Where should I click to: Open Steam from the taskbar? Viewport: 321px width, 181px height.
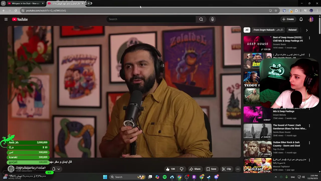pyautogui.click(x=209, y=177)
